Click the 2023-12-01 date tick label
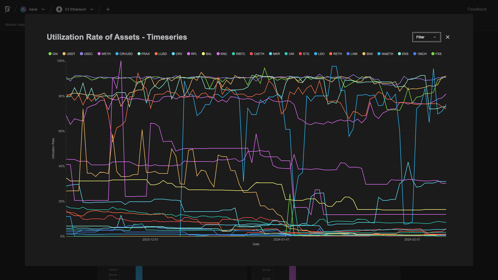498x280 pixels. (x=150, y=240)
